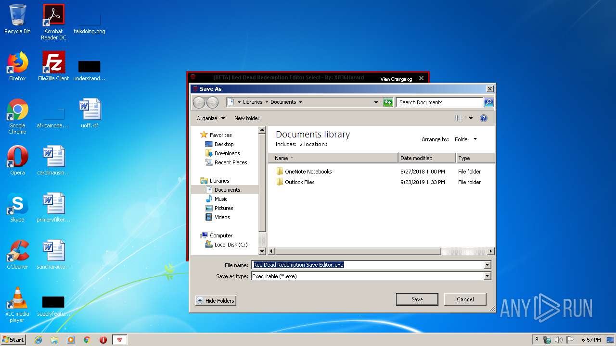This screenshot has width=616, height=346.
Task: Open Internet Explorer from the taskbar
Action: [x=38, y=340]
